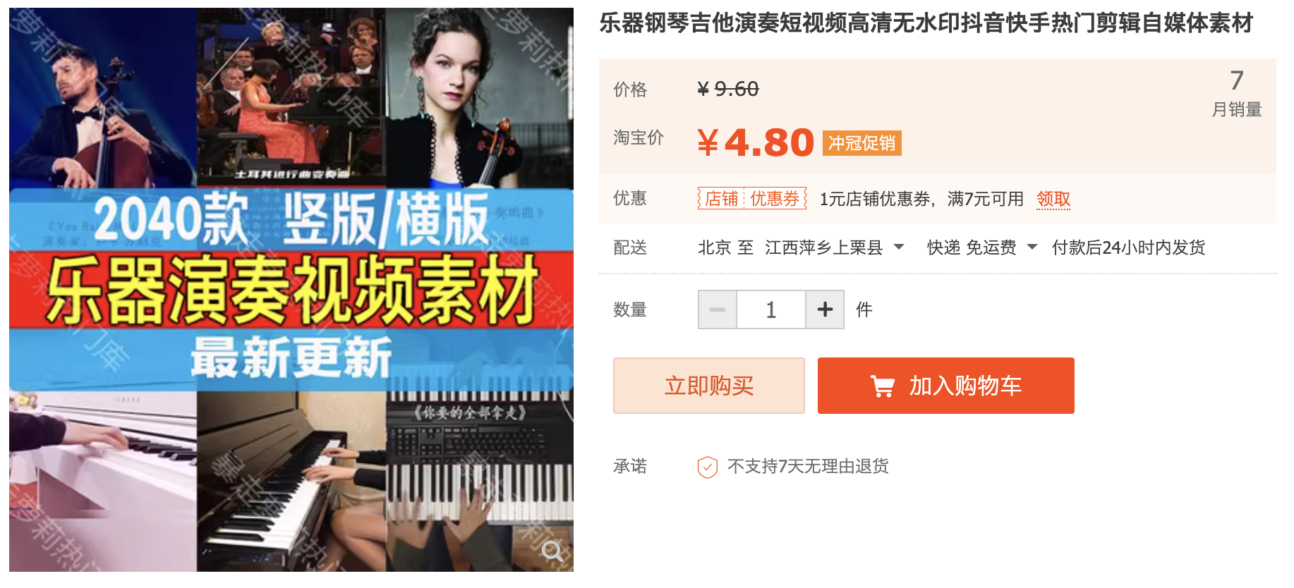Click the shopping cart icon
This screenshot has width=1294, height=588.
[x=882, y=386]
